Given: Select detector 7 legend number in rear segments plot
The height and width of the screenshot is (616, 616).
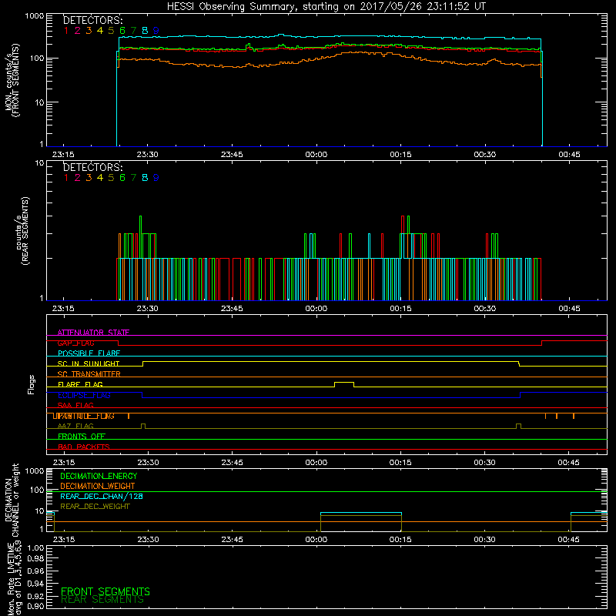Looking at the screenshot, I should [x=133, y=178].
